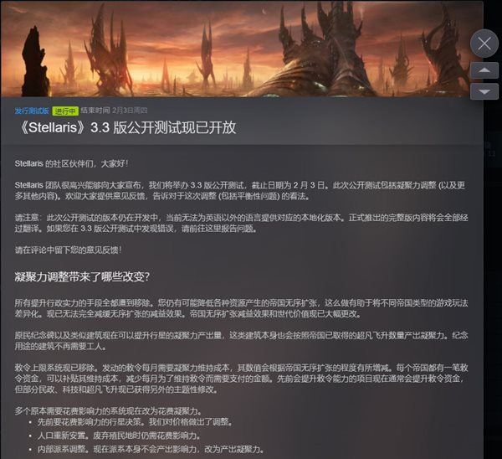Click the paragraph starting 敕令上限系统现已移除
Screen dimensions: 502x459
(x=241, y=379)
